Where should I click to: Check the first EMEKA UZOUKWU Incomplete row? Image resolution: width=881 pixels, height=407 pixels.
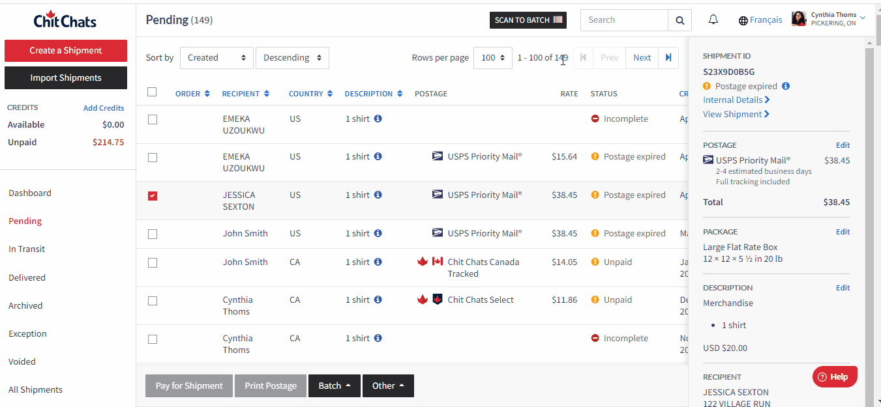pyautogui.click(x=153, y=119)
